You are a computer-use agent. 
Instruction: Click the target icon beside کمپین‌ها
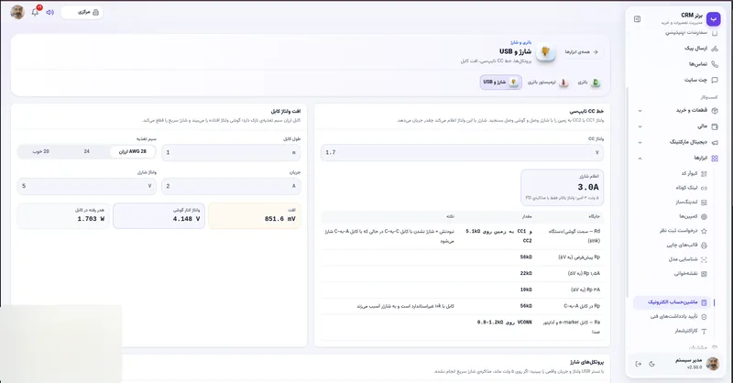click(x=704, y=216)
